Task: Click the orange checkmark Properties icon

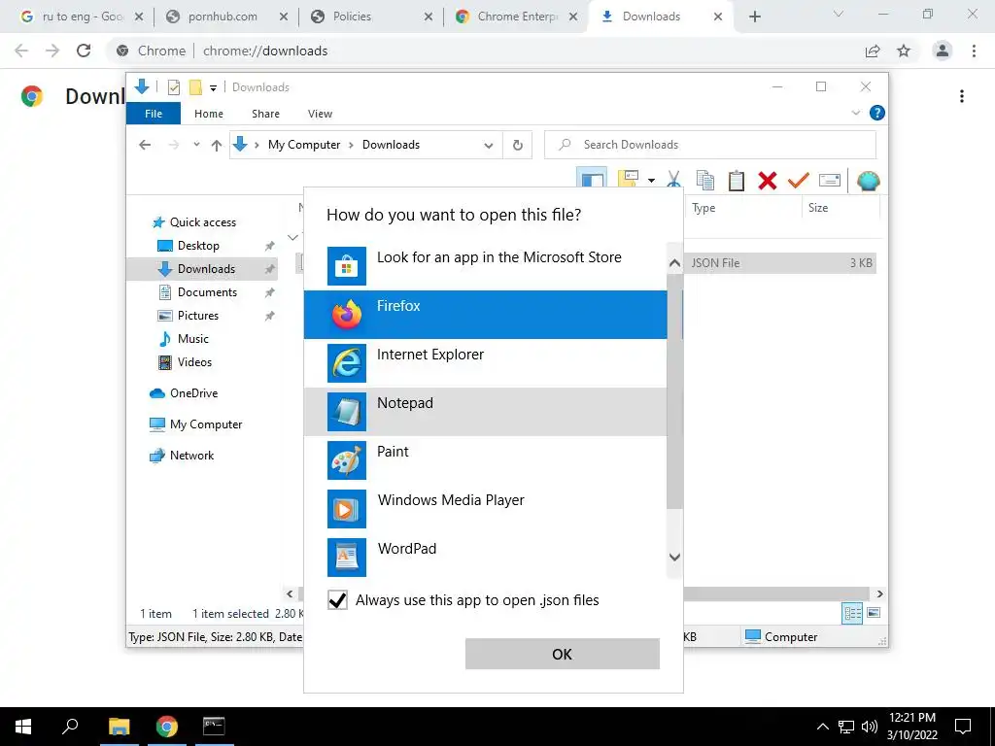Action: click(799, 180)
